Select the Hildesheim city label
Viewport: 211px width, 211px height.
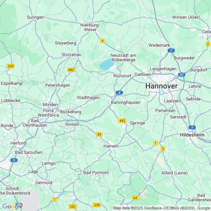click(192, 135)
